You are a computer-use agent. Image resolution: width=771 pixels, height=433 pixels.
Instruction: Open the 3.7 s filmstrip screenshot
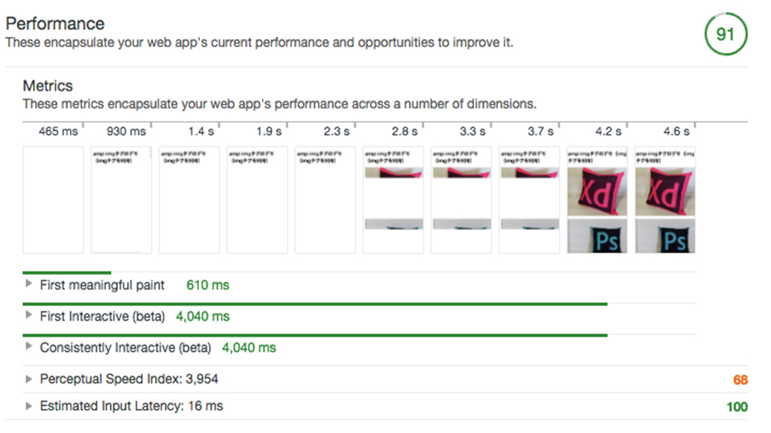pyautogui.click(x=529, y=200)
